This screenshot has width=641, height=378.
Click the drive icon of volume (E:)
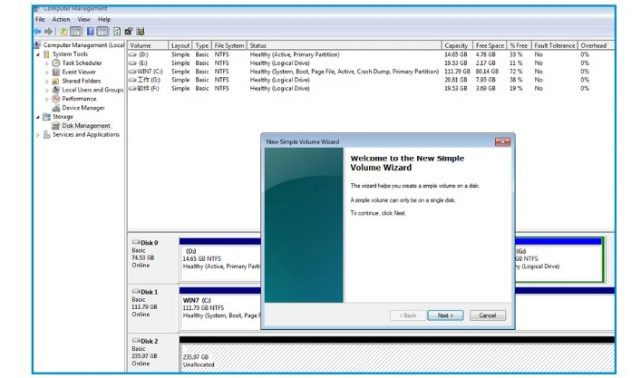(x=132, y=63)
